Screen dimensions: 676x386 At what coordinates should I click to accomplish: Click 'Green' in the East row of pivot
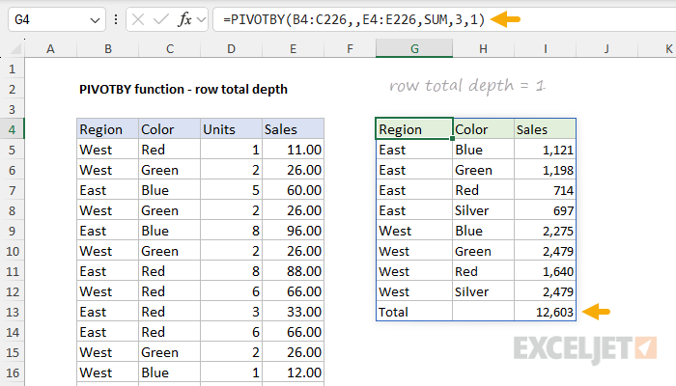pyautogui.click(x=483, y=170)
